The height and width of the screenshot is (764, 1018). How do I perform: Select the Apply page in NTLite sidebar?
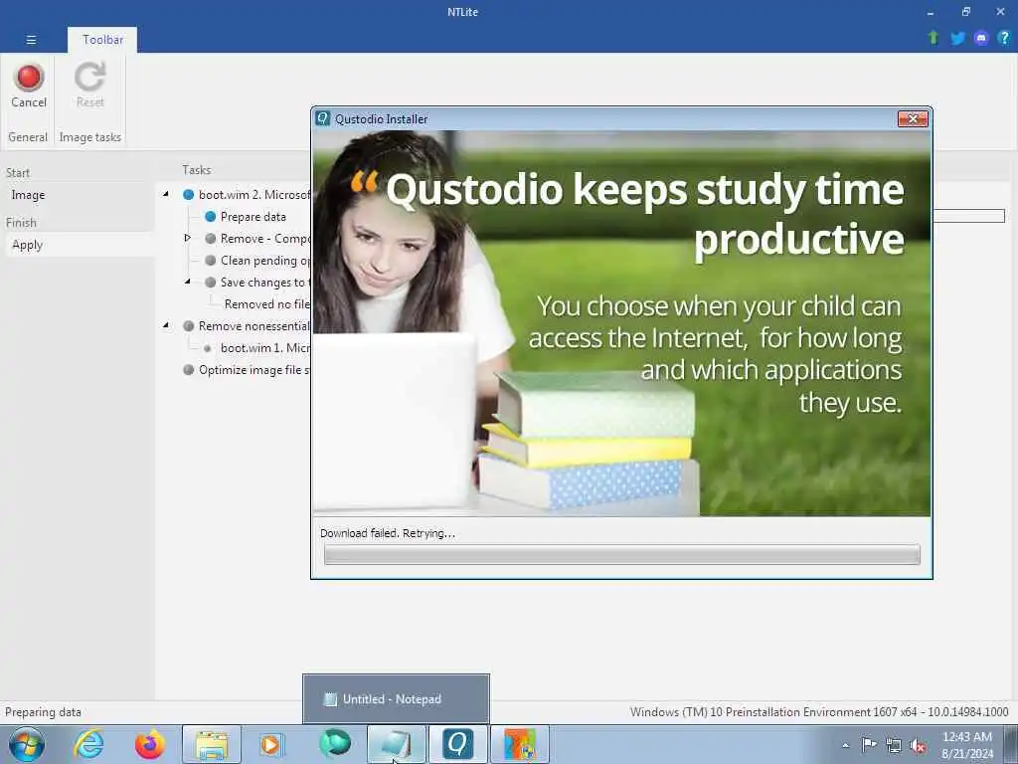coord(27,245)
